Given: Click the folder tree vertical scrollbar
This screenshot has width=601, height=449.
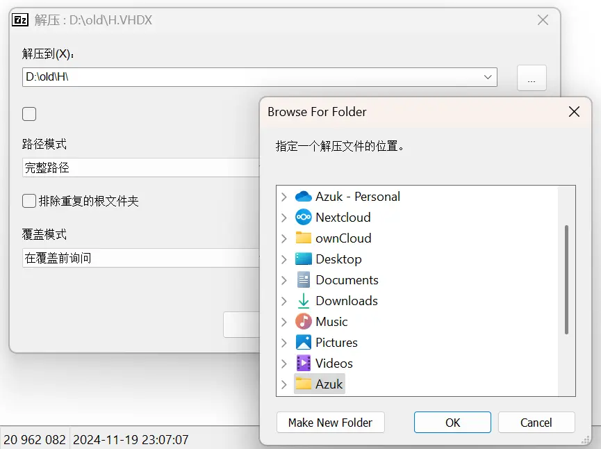Looking at the screenshot, I should [x=567, y=278].
